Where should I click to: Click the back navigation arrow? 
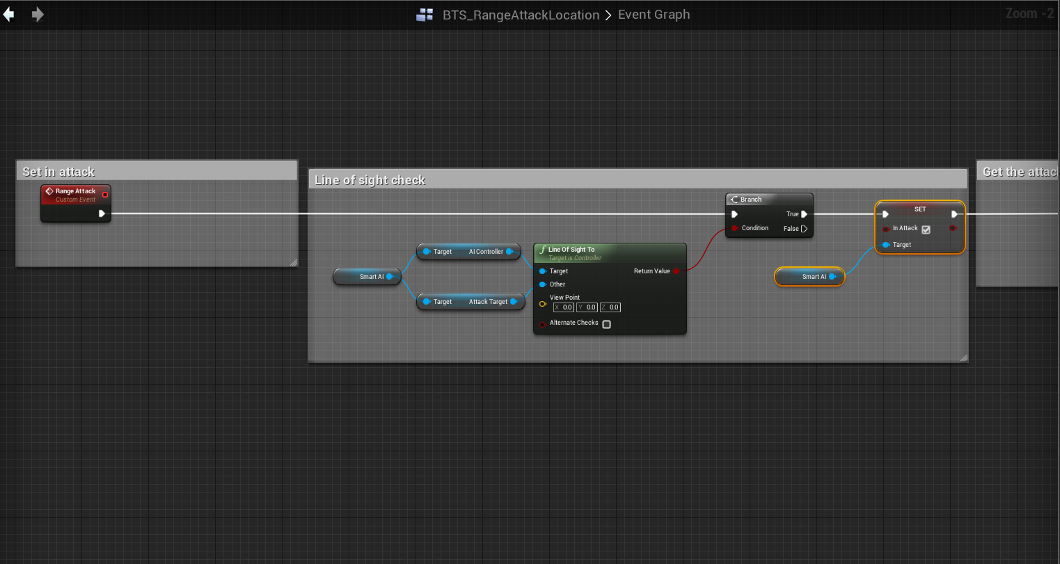tap(9, 15)
